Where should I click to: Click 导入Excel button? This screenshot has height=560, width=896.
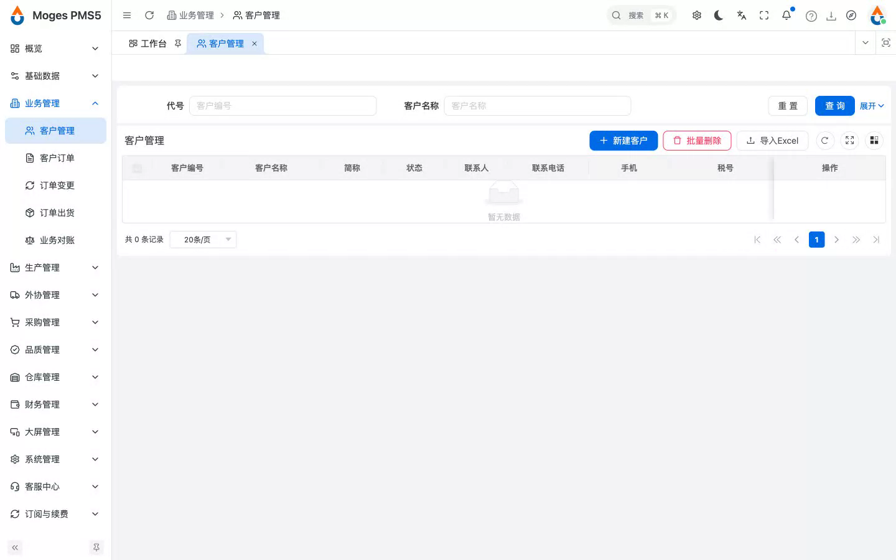[x=772, y=141]
